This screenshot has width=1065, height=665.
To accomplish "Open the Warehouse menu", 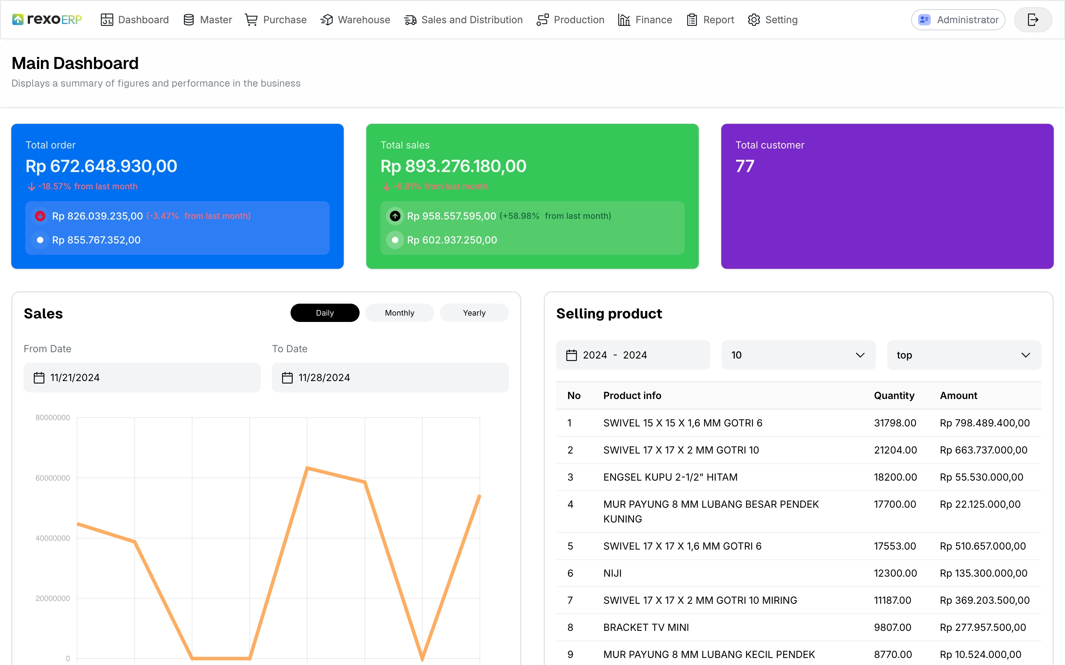I will [355, 20].
